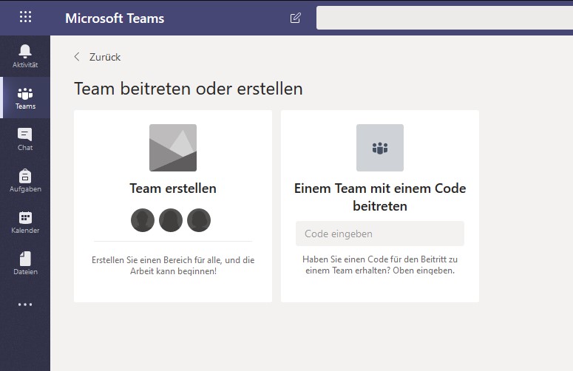Open Chat from the left rail
573x371 pixels.
[25, 139]
